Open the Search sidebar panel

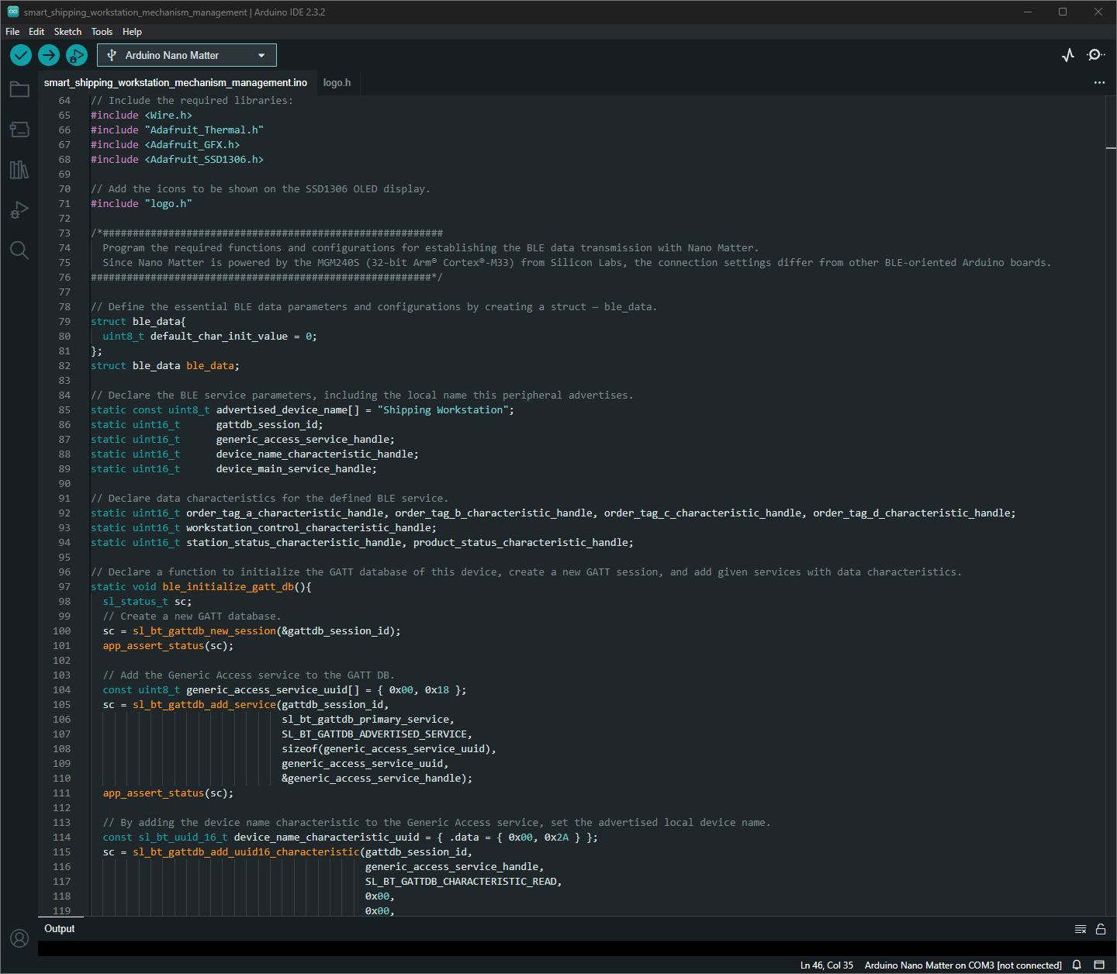(19, 250)
